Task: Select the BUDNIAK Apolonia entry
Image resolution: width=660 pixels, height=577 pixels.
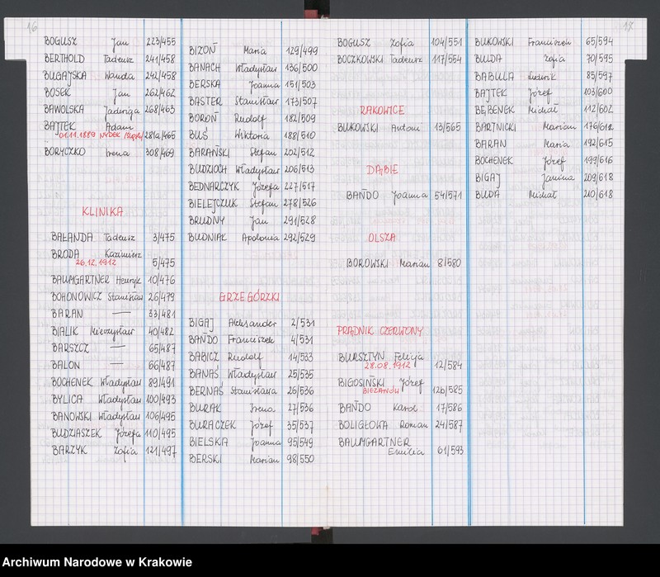Action: tap(253, 238)
